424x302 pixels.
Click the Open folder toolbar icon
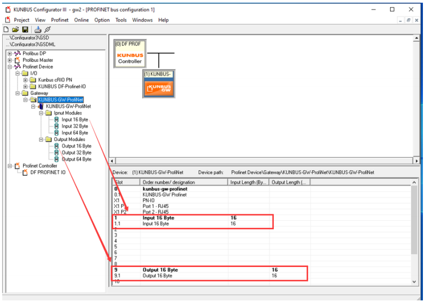[16, 30]
